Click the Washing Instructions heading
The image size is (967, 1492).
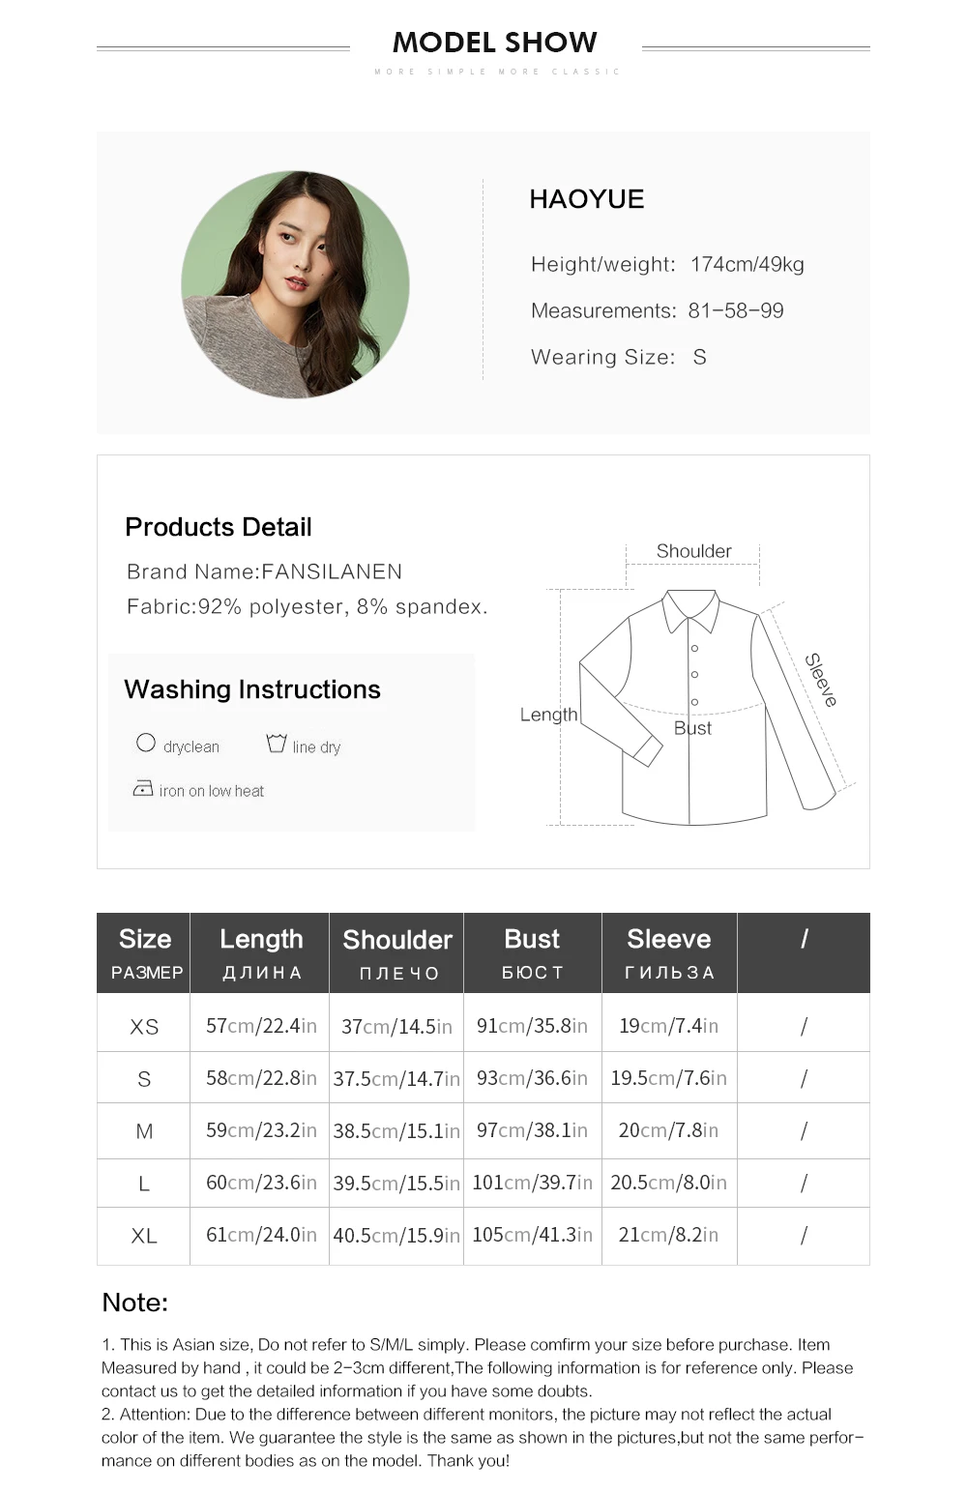point(252,689)
